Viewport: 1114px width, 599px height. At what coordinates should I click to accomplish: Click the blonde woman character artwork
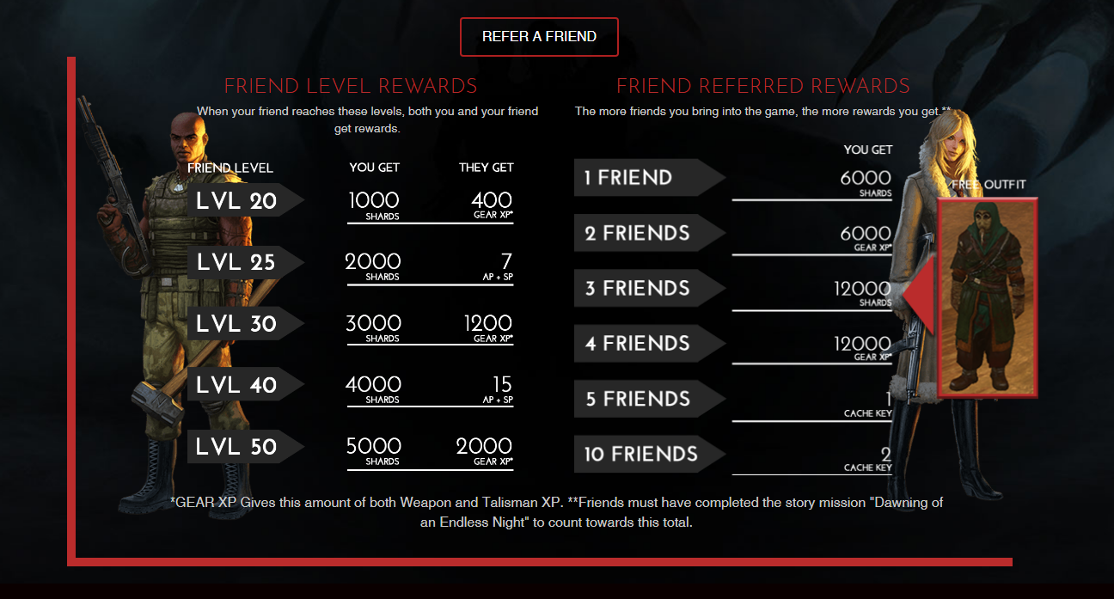click(928, 318)
